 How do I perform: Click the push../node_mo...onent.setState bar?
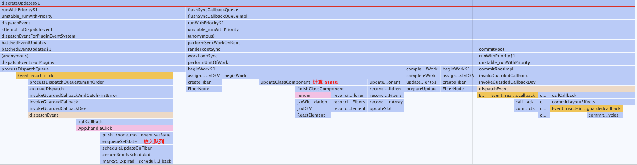tap(137, 135)
